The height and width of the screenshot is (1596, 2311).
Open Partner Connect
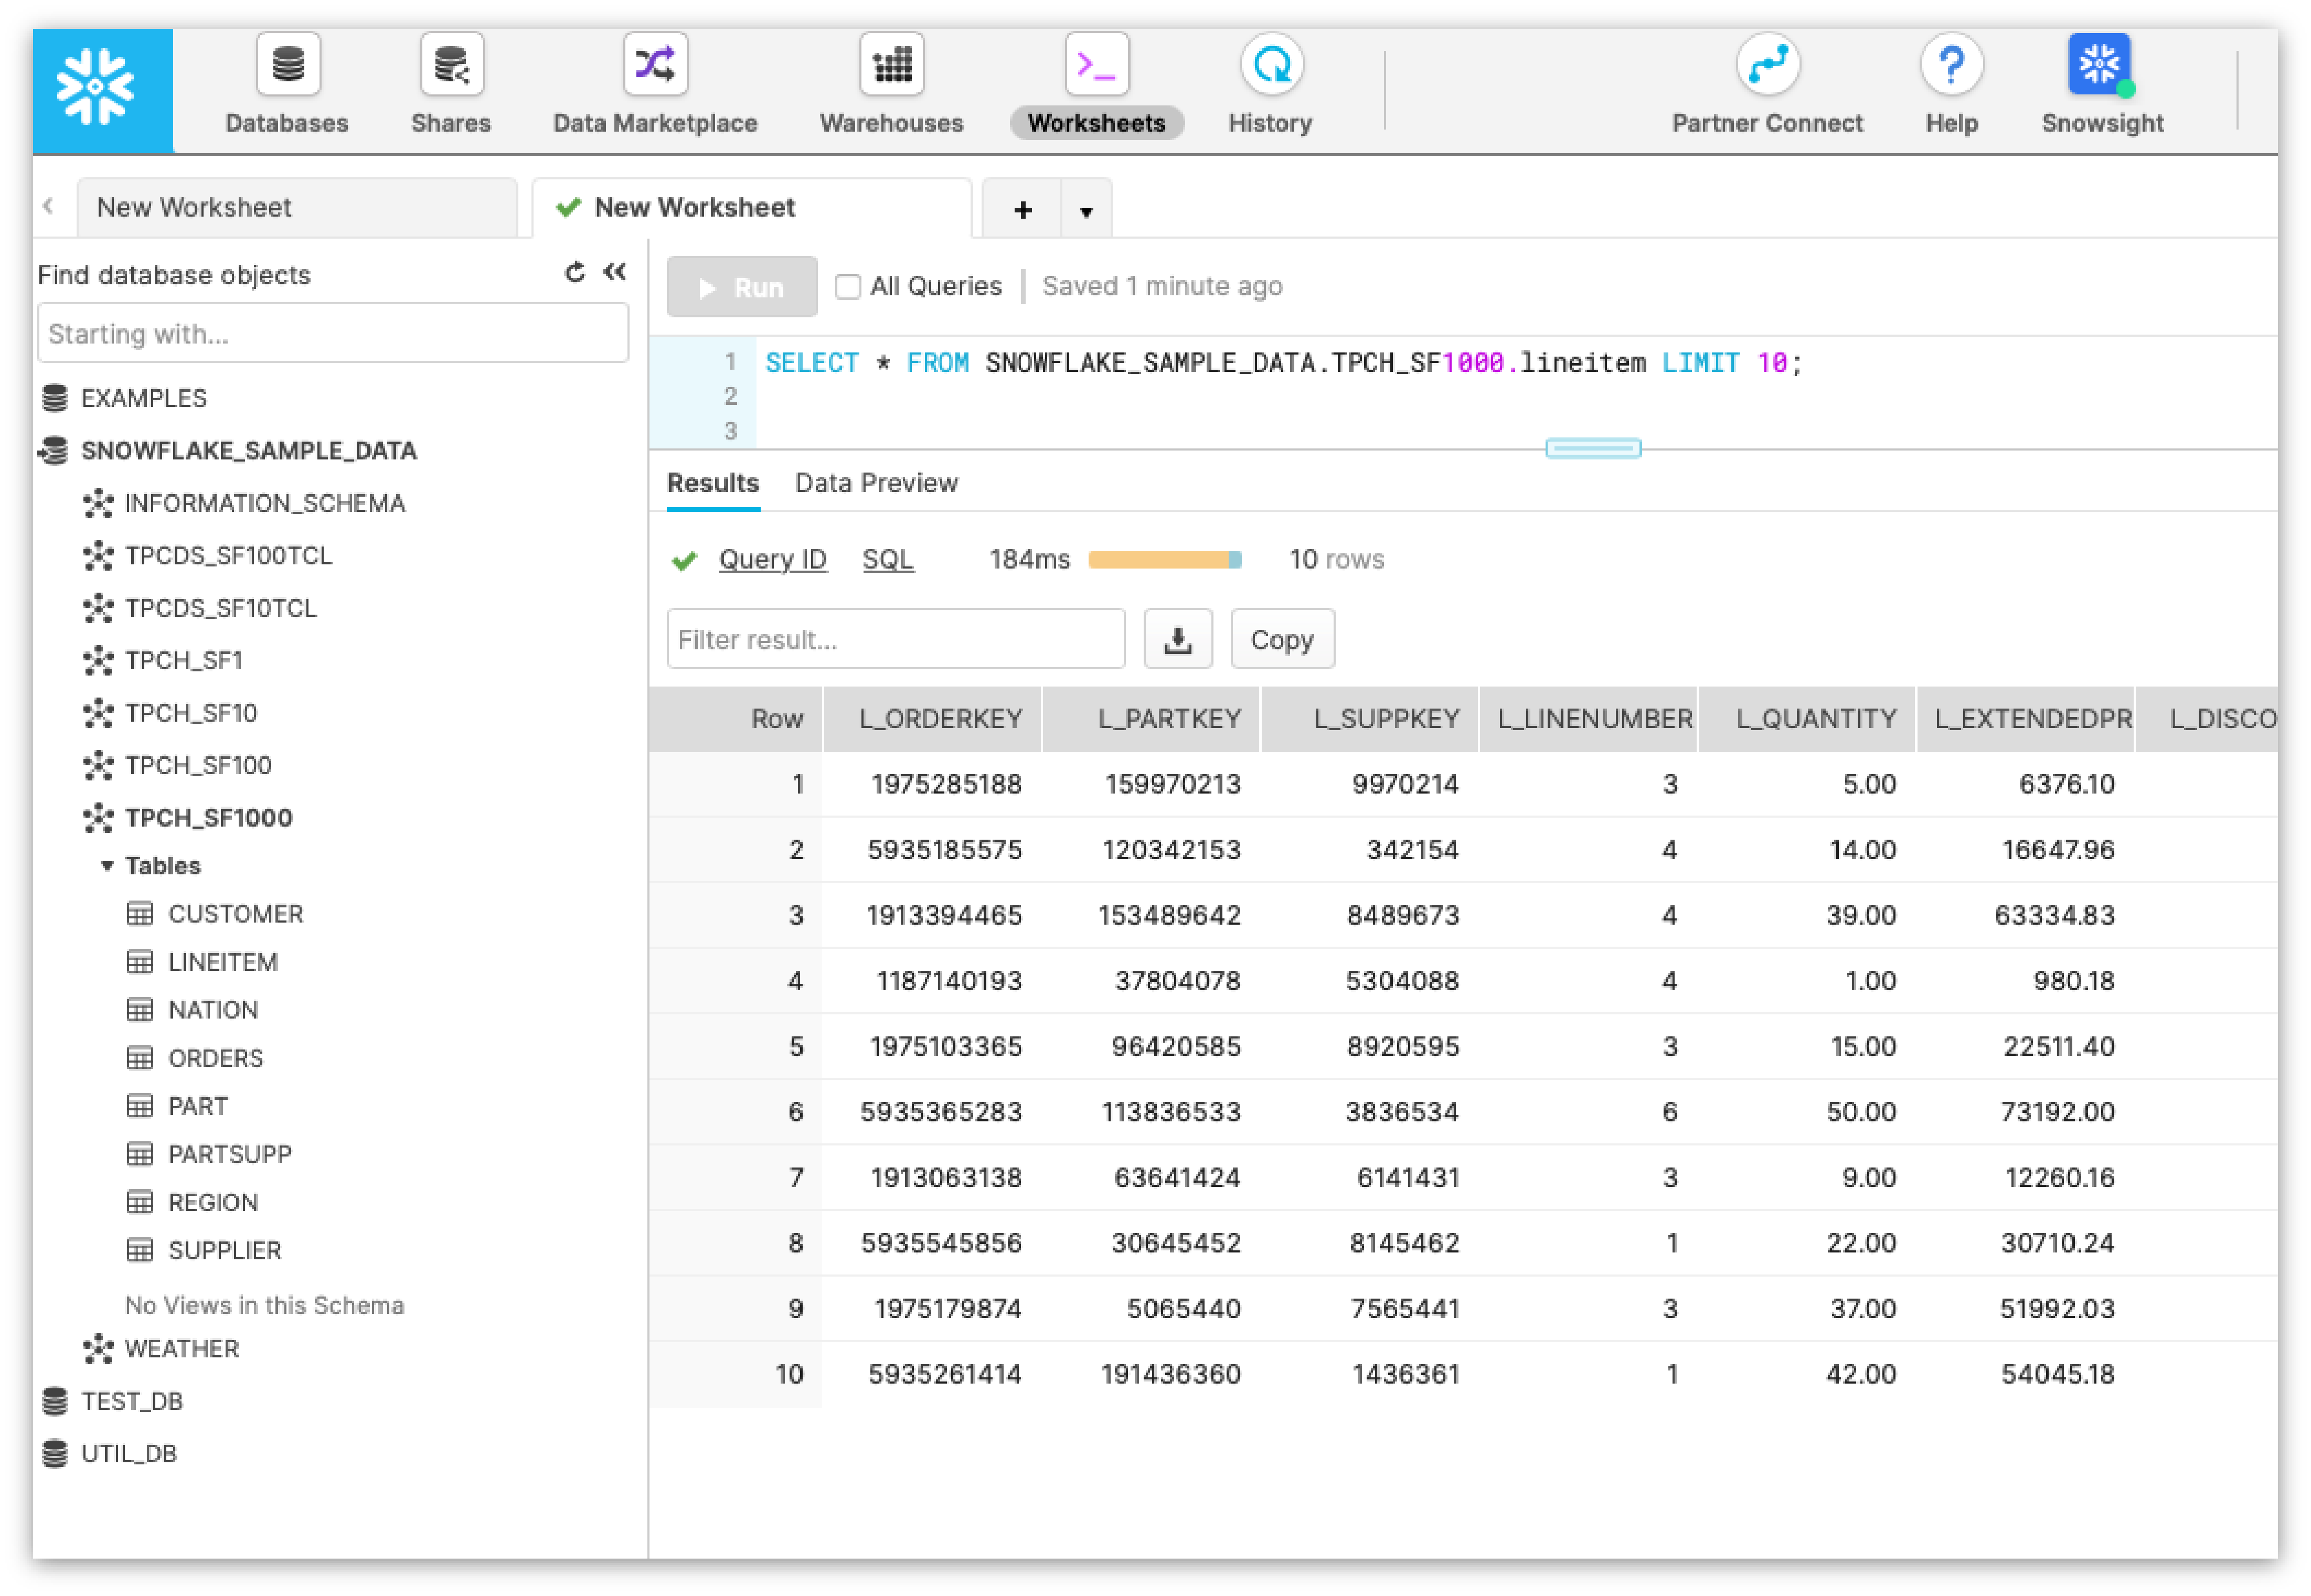point(1767,85)
